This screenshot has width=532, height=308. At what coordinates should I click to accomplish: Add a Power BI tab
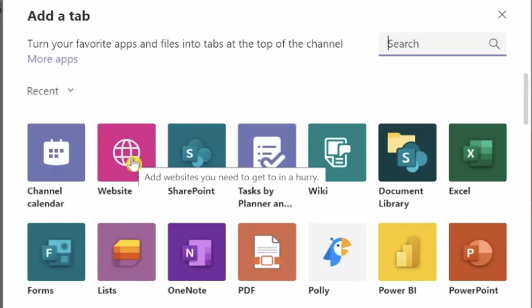click(x=407, y=252)
